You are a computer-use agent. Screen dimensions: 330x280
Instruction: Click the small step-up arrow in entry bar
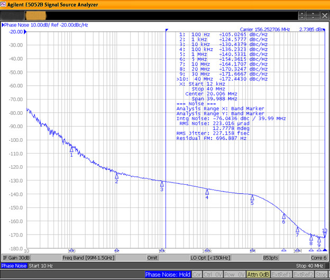(302, 14)
